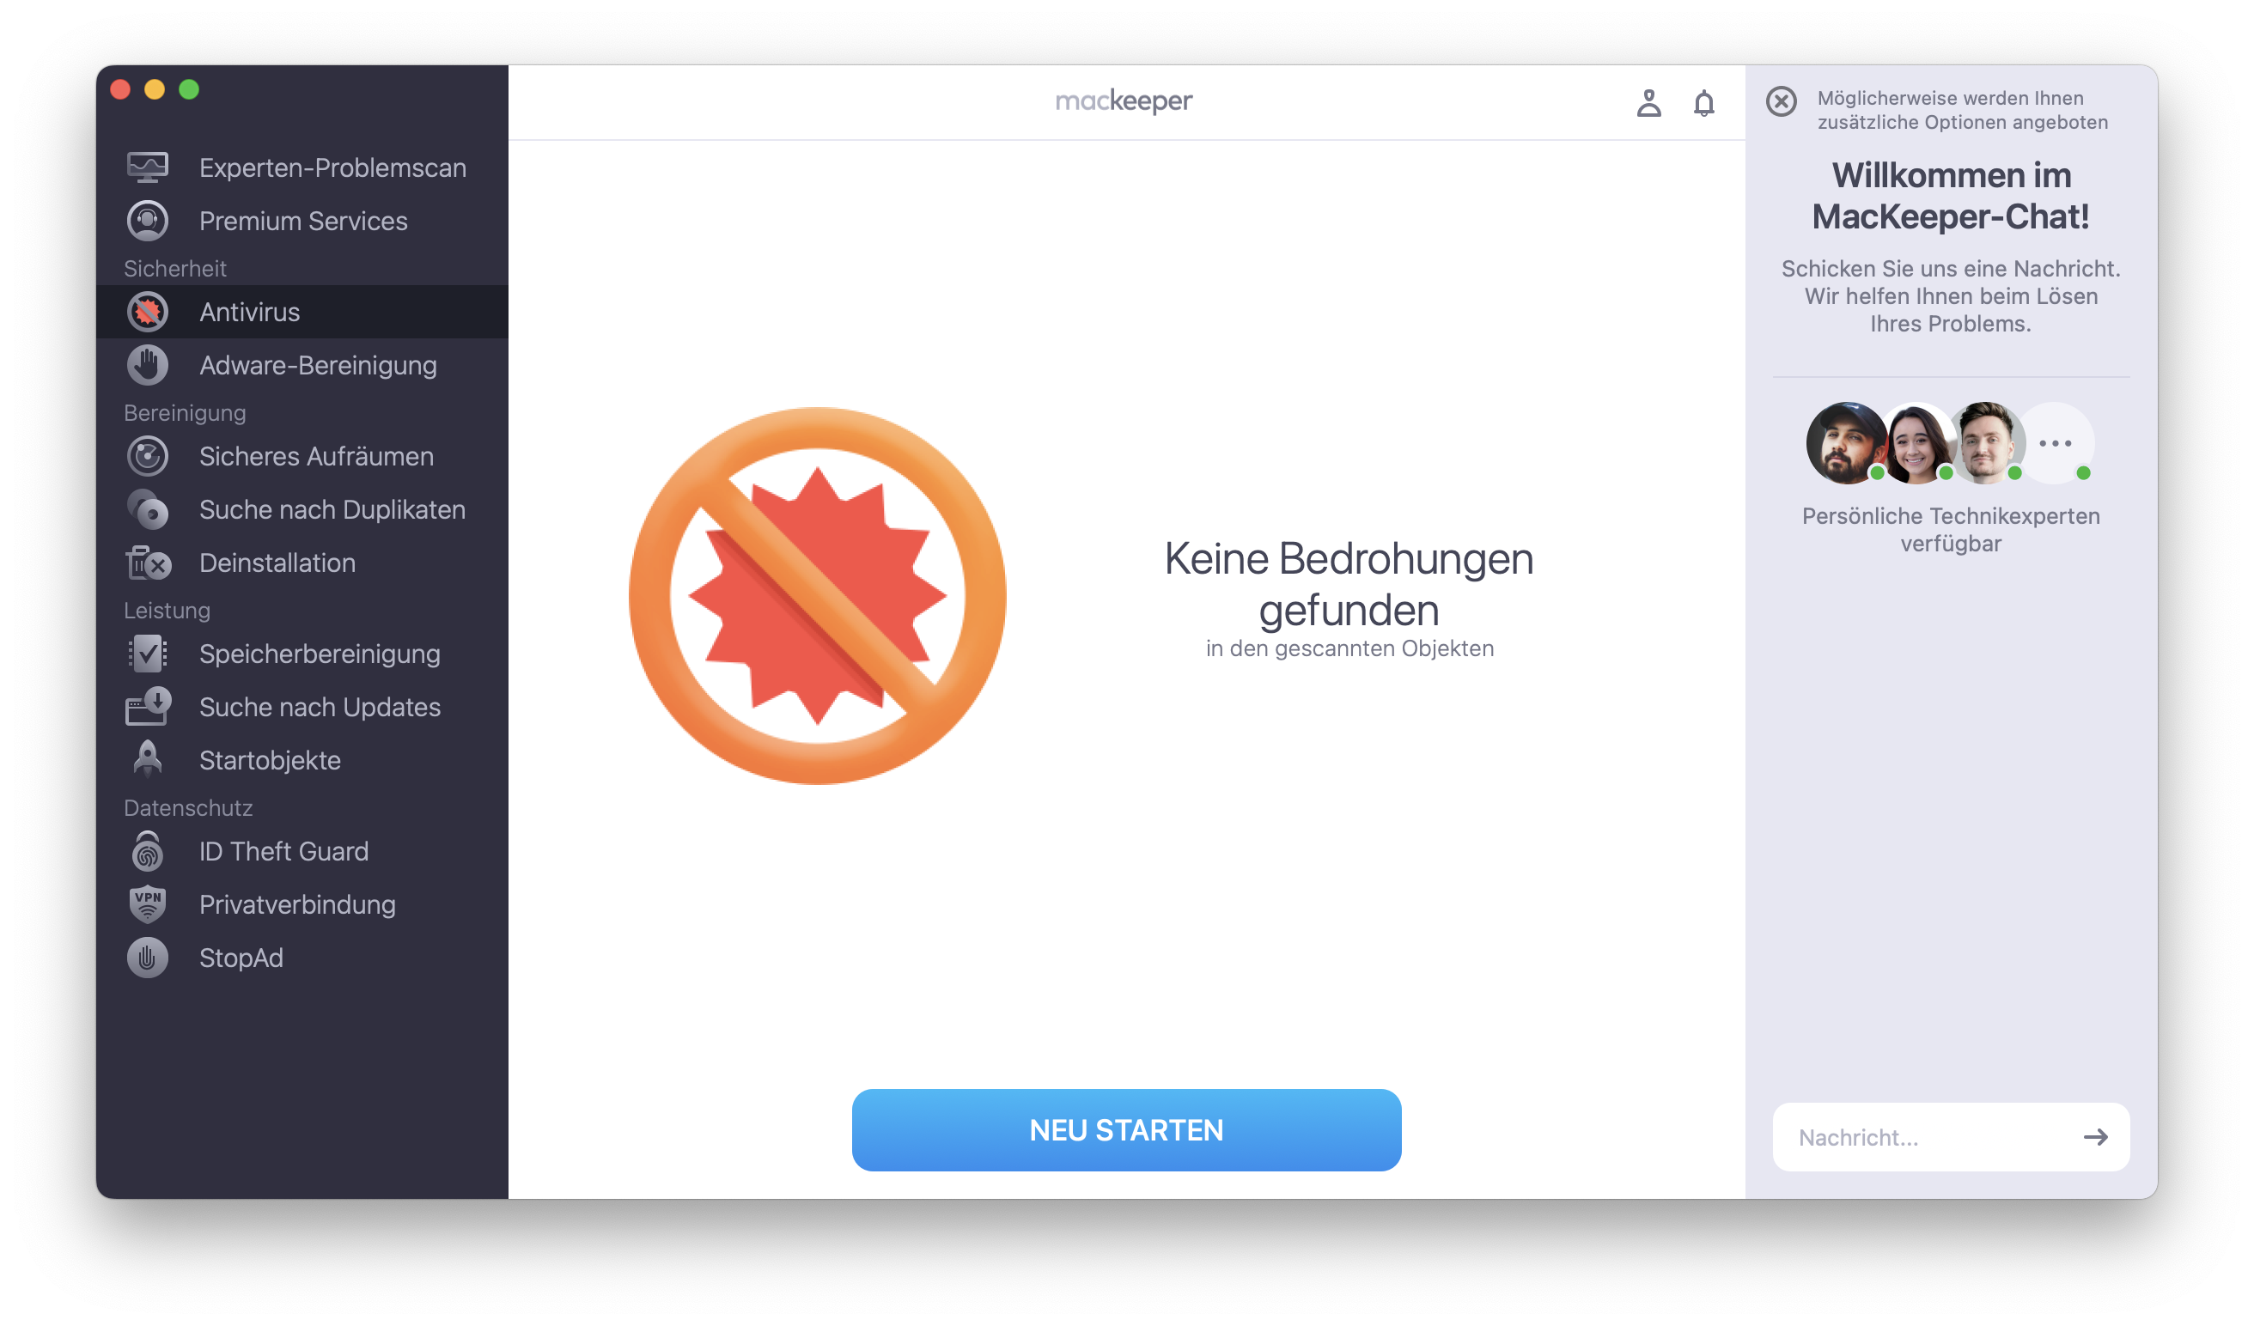Close the MacKeeper-Chat panel
The width and height of the screenshot is (2254, 1326).
point(1781,103)
